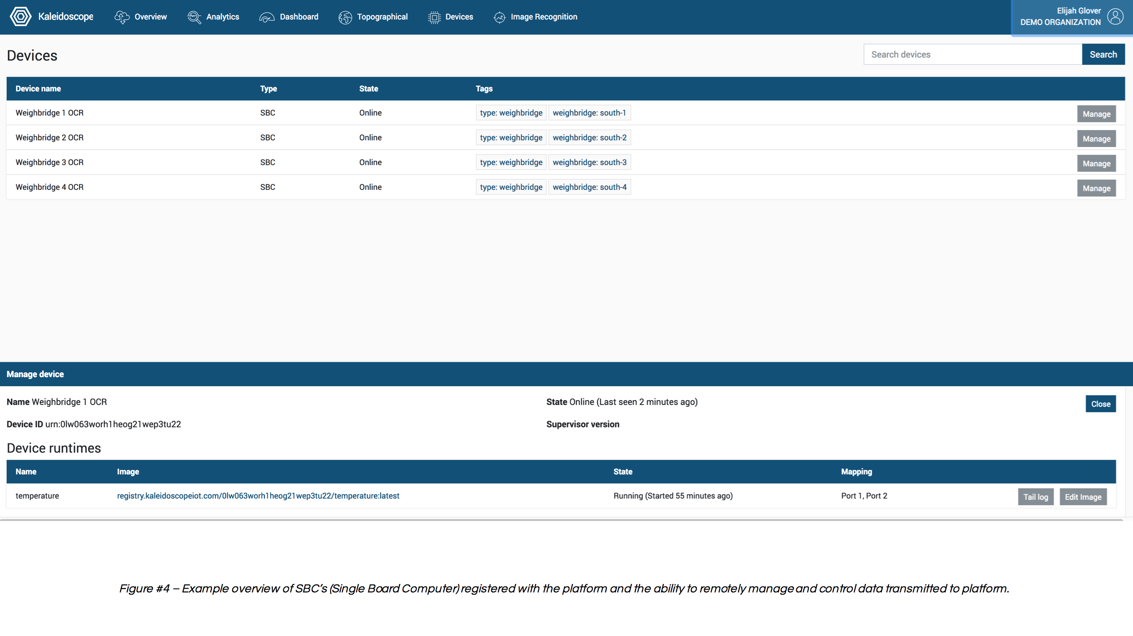Click the weighbridge: south-3 tag
This screenshot has height=636, width=1133.
pyautogui.click(x=589, y=162)
